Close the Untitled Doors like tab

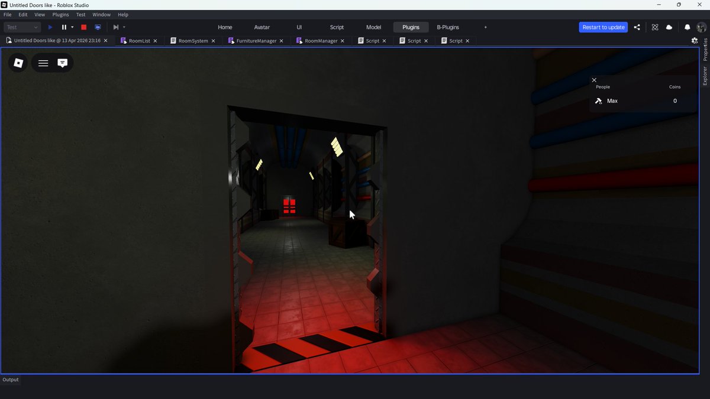point(106,41)
